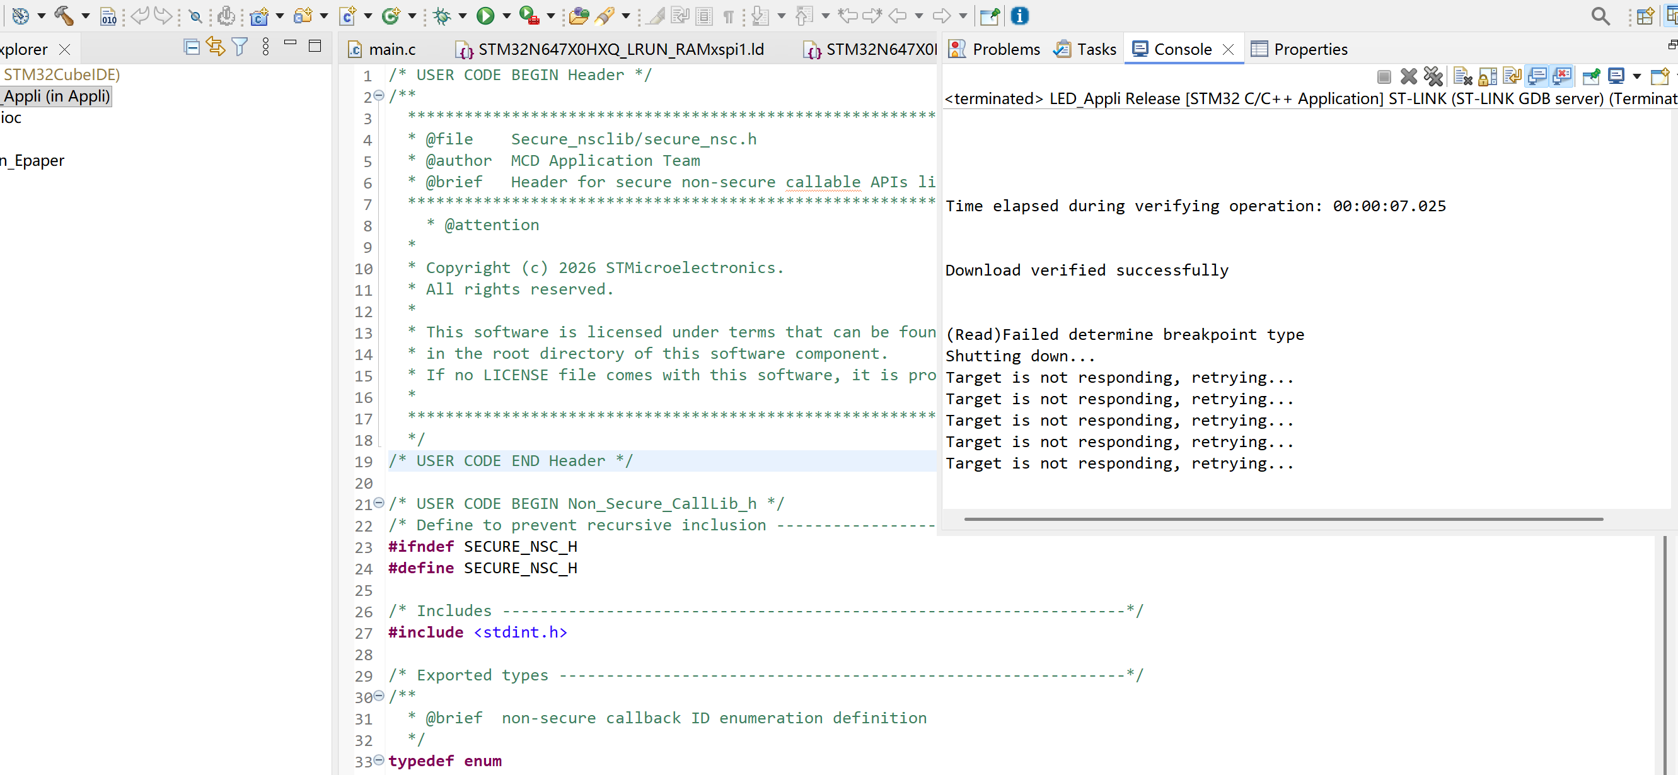Click Remove All Terminated Launches icon
The height and width of the screenshot is (775, 1678).
click(x=1433, y=77)
